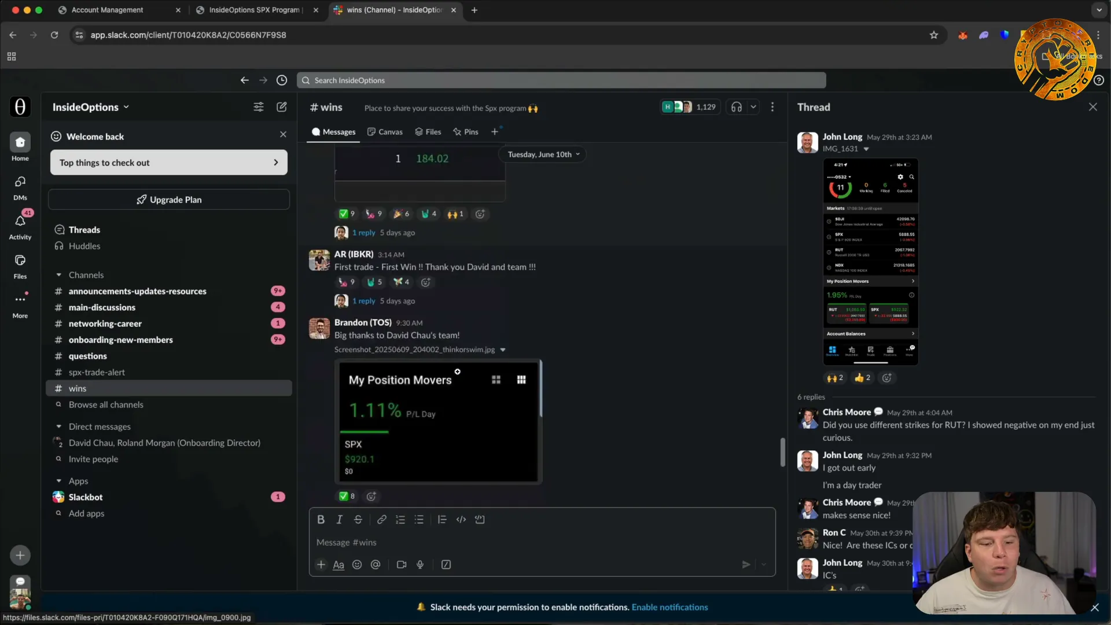Switch to the Files tab
The width and height of the screenshot is (1111, 625).
[428, 132]
